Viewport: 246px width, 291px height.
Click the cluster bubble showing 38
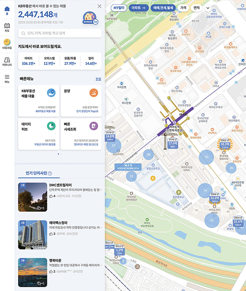coord(148,155)
